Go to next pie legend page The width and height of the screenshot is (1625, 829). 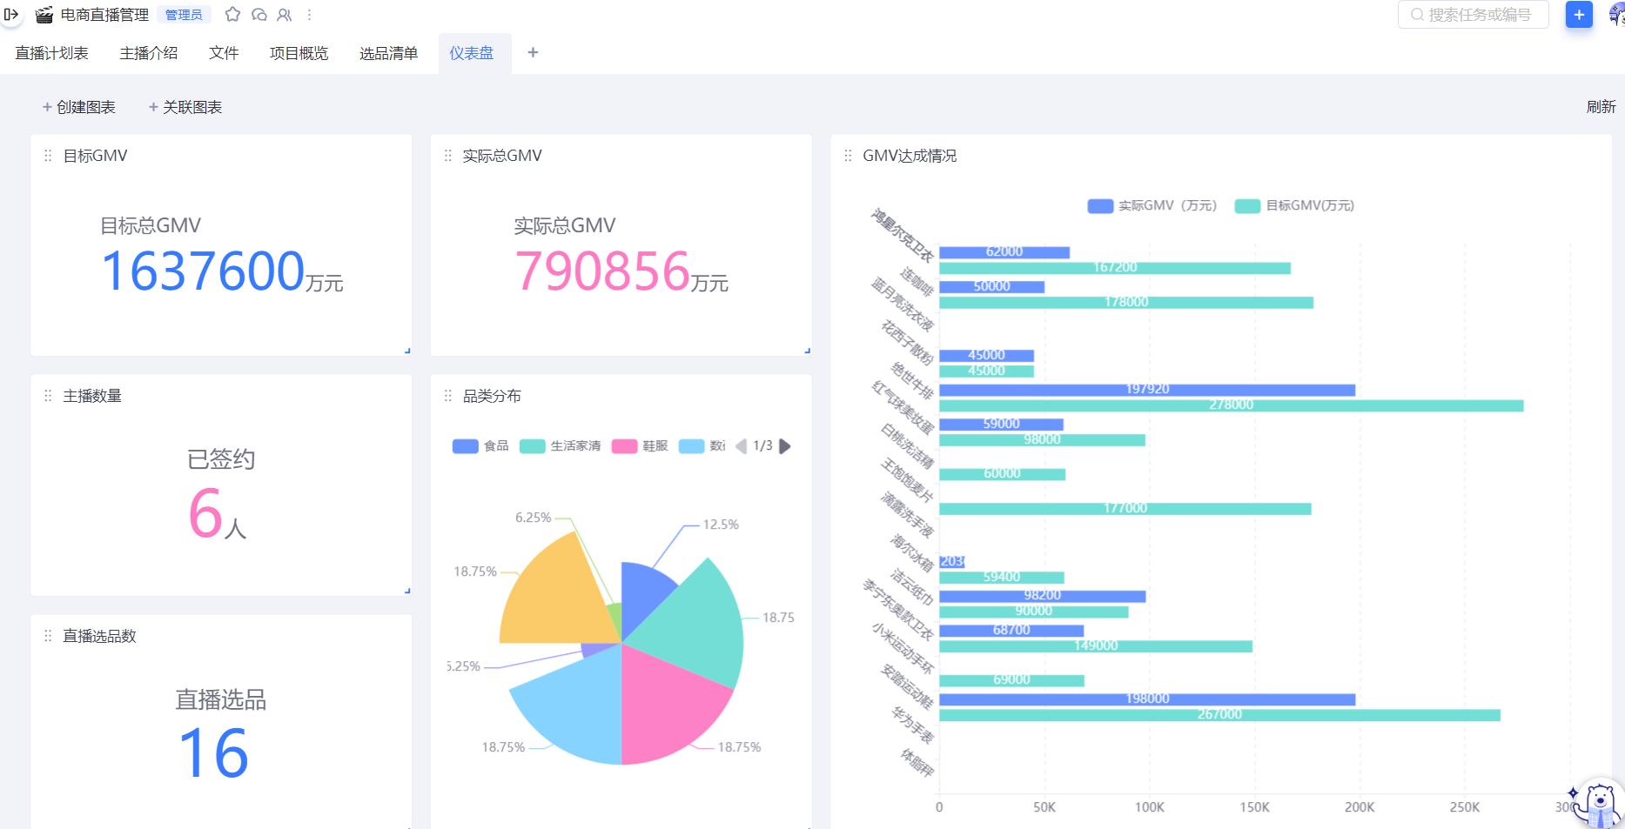(x=785, y=446)
